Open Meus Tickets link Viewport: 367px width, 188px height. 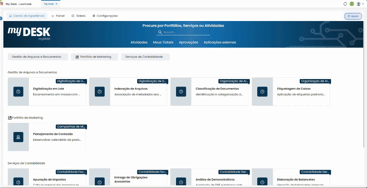point(163,42)
